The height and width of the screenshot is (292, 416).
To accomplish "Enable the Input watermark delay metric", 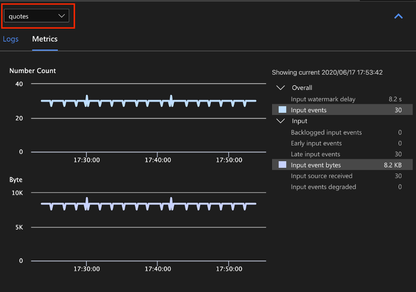I will tap(323, 99).
